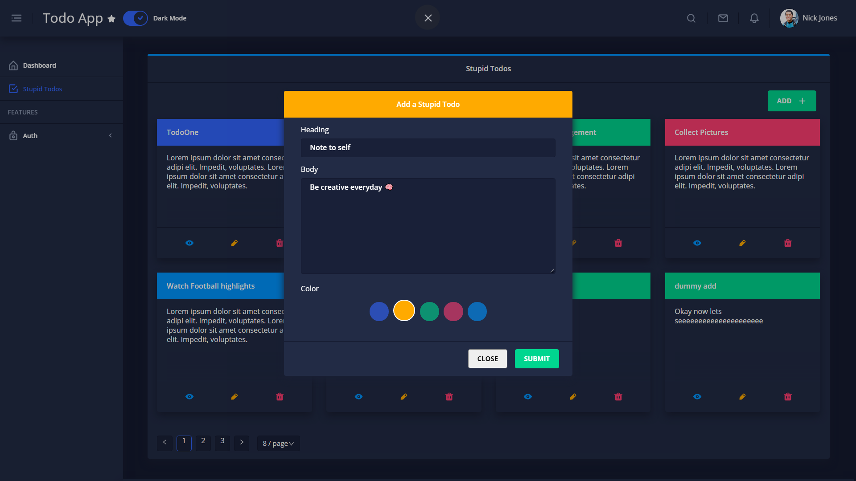Delete the Watch Football highlights todo
Screen dimensions: 856x481
pos(280,397)
